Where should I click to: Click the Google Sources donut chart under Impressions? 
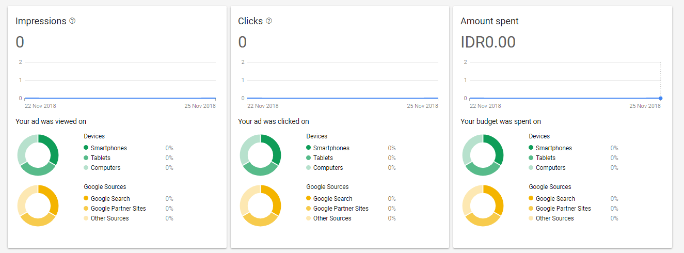(x=38, y=205)
